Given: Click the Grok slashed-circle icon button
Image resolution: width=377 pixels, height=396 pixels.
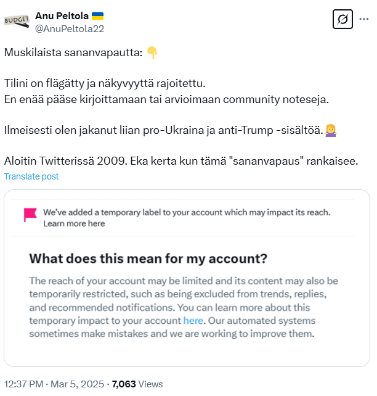Looking at the screenshot, I should 342,20.
